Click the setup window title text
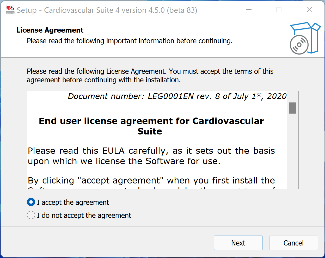The height and width of the screenshot is (258, 325). coord(107,10)
